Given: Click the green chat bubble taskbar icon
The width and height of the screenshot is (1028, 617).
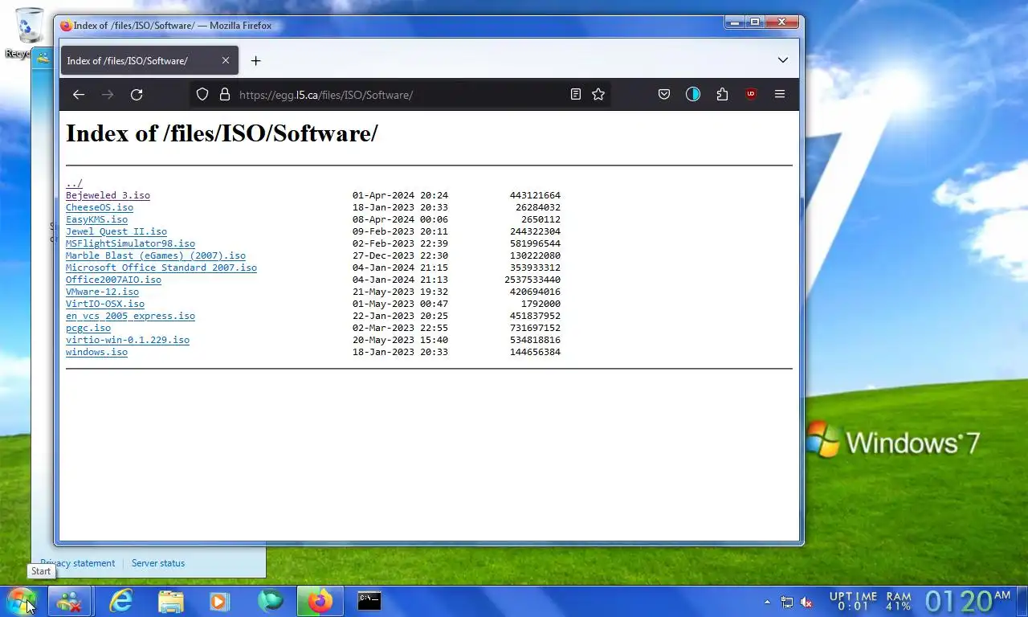Looking at the screenshot, I should (270, 601).
